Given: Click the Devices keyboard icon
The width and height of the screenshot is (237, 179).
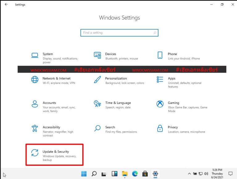Looking at the screenshot, I should click(x=98, y=55).
